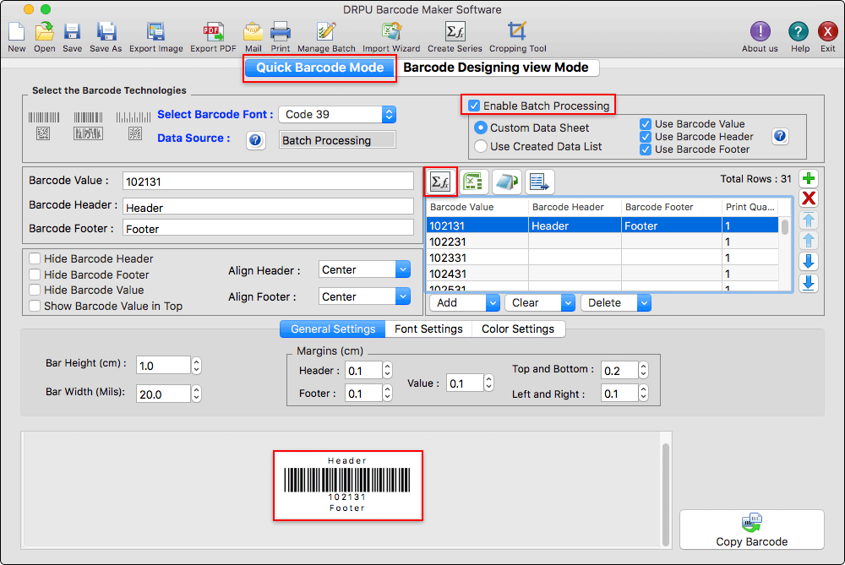Click the move row to bottom arrow
Viewport: 845px width, 565px height.
[809, 283]
